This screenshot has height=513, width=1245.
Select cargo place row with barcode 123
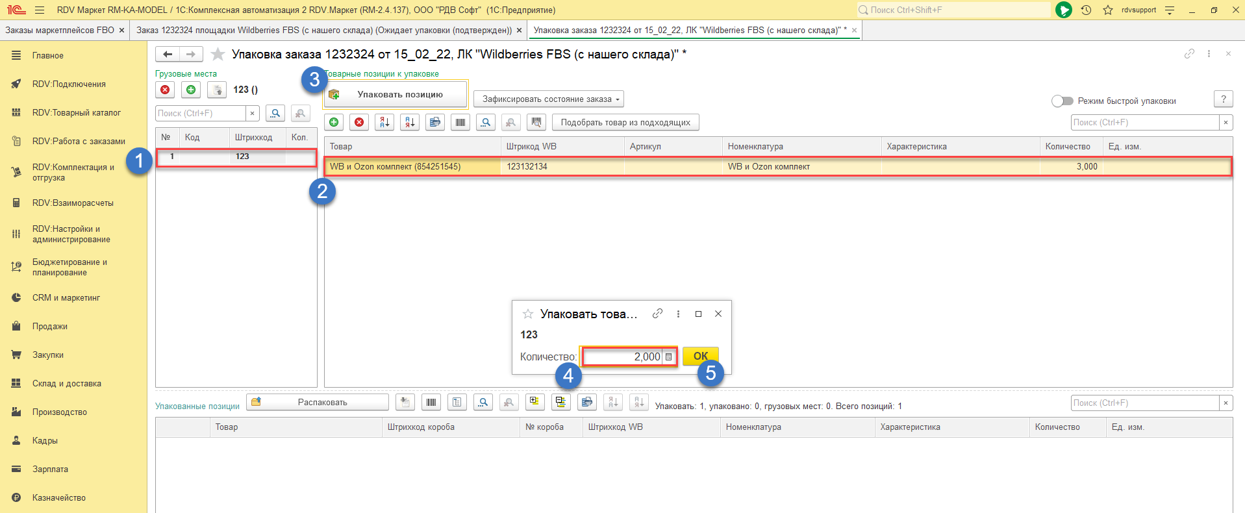tap(236, 156)
